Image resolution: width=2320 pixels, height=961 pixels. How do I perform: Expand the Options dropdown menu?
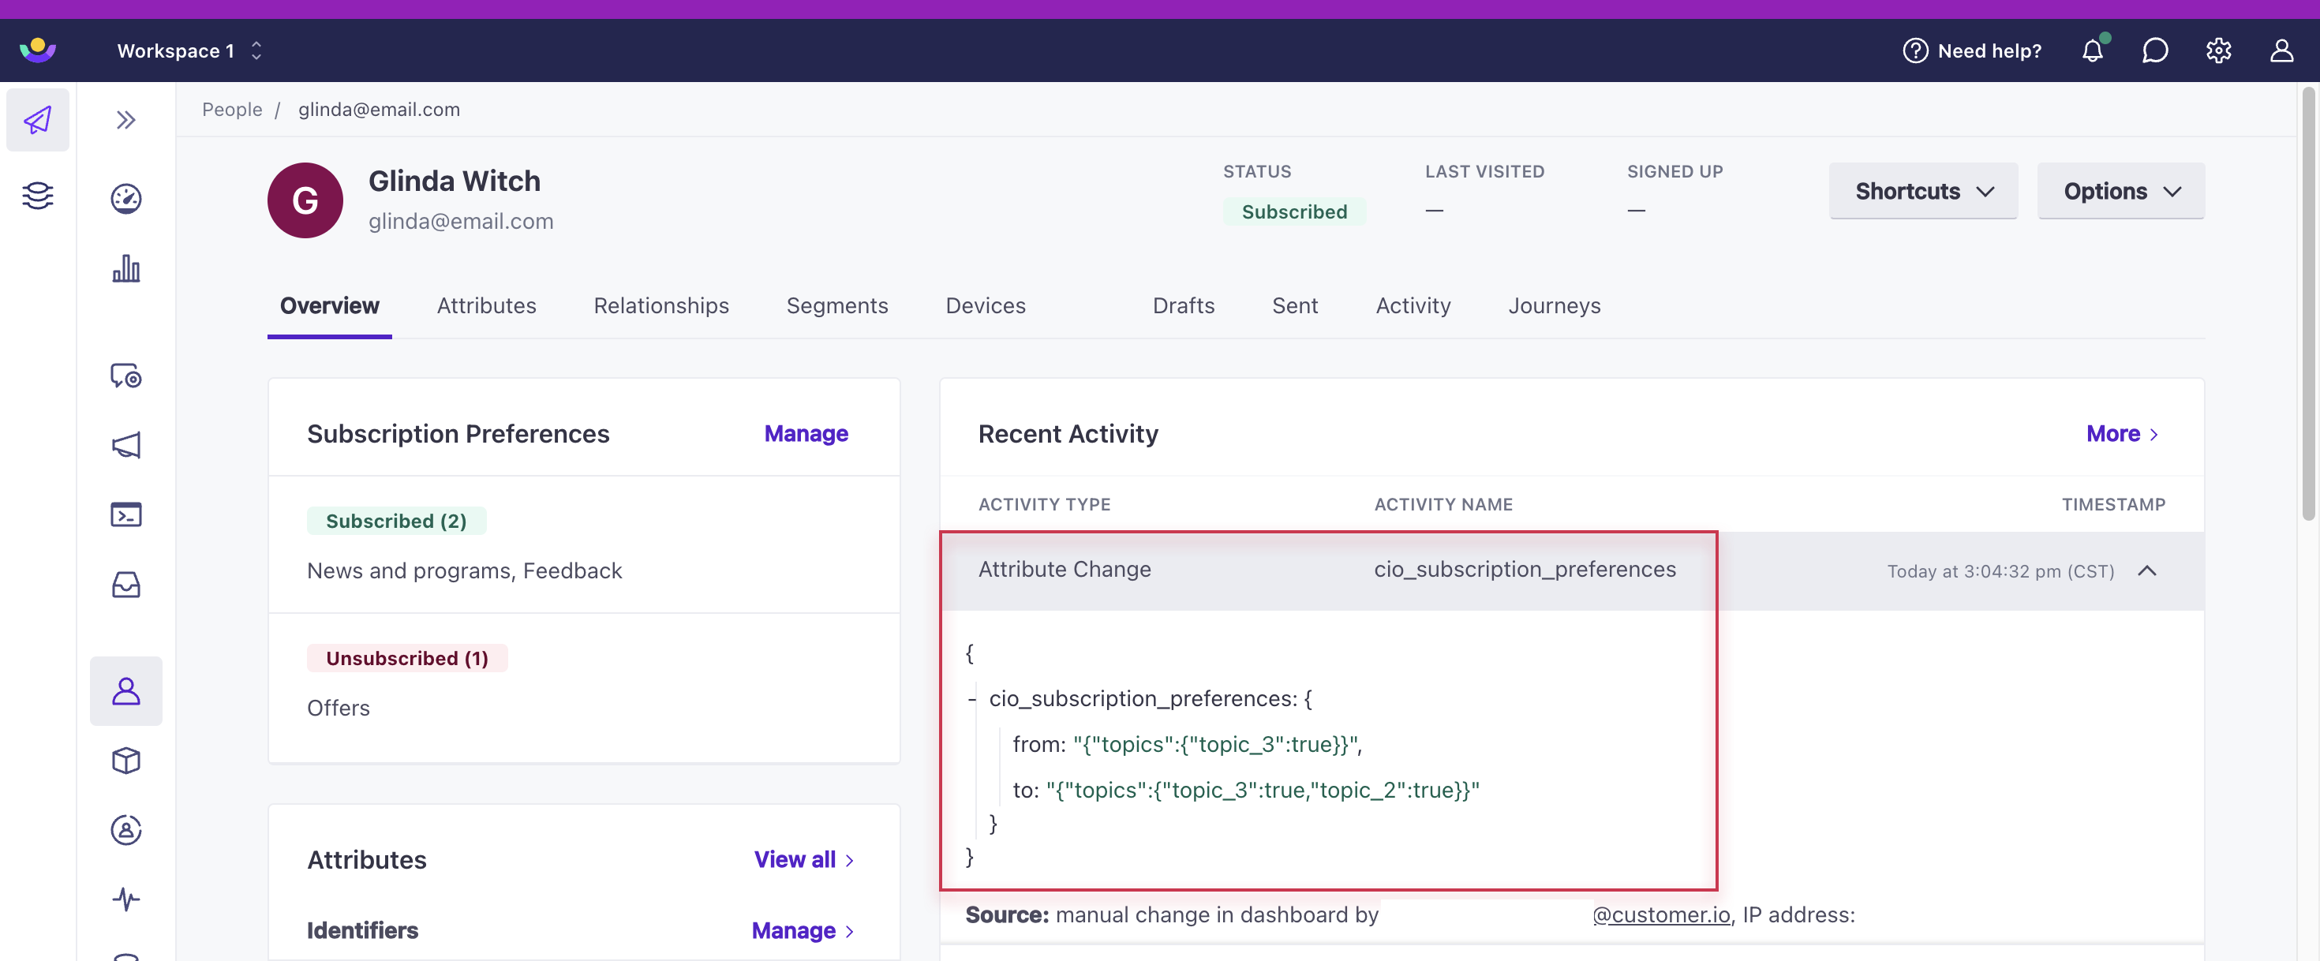pos(2120,189)
